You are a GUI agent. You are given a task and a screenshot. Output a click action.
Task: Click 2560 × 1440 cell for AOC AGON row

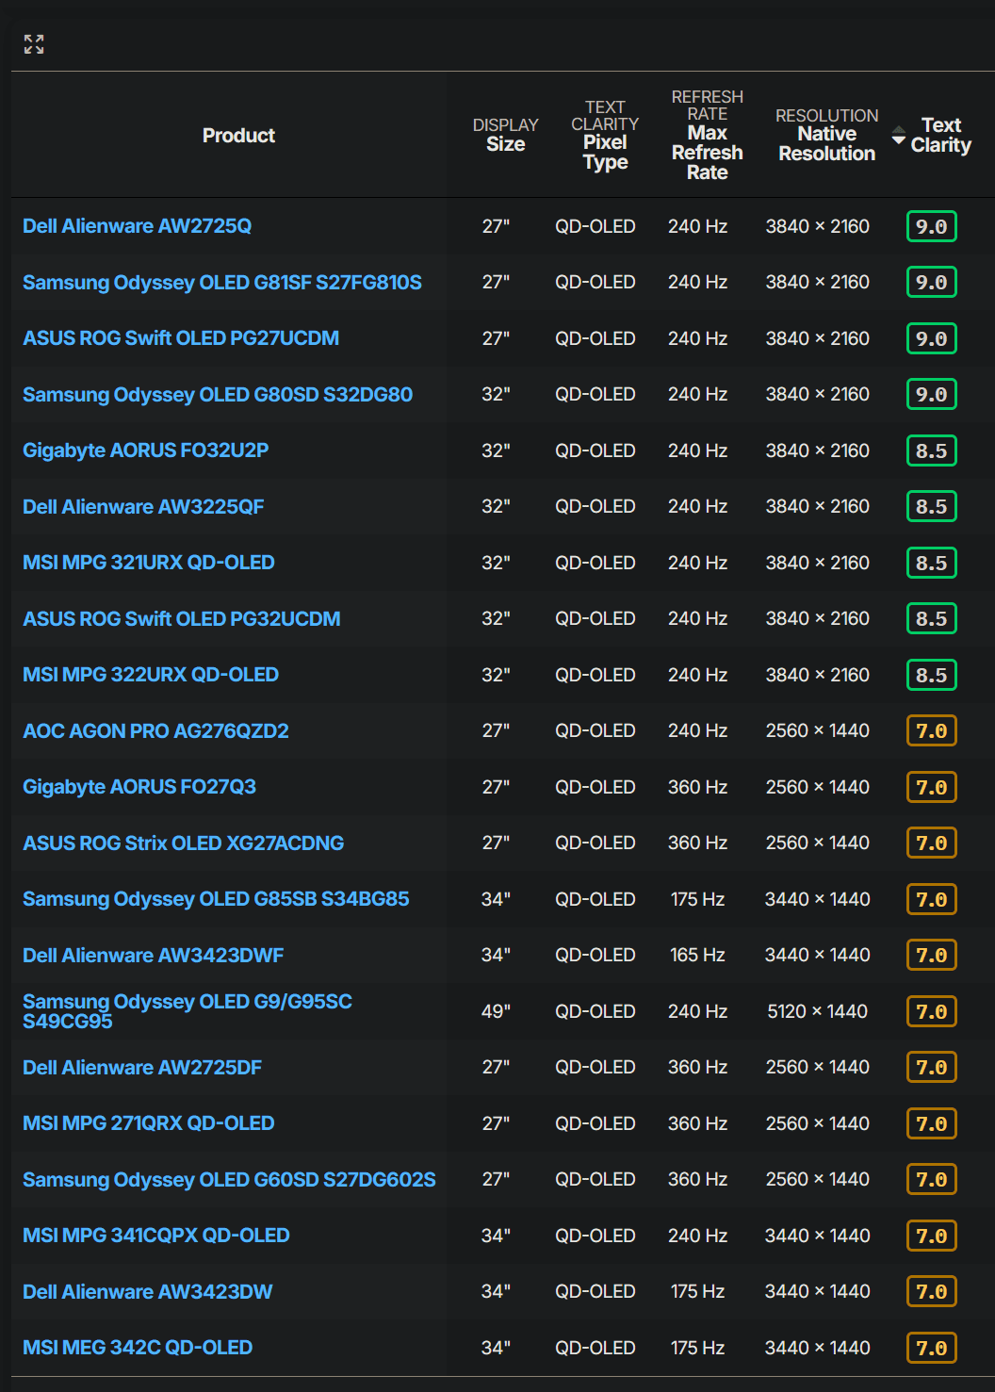[818, 731]
